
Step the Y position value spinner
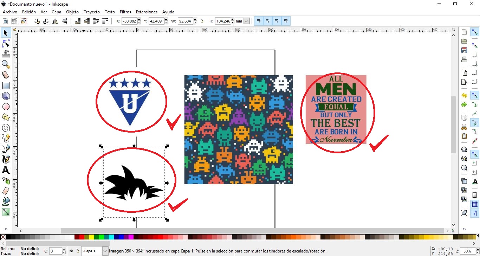[x=166, y=21]
